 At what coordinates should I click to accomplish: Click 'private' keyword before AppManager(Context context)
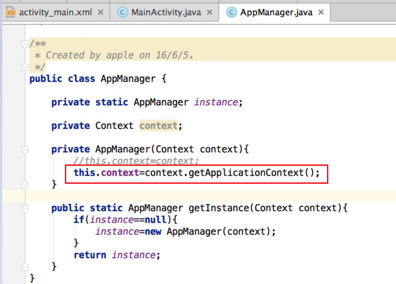point(70,149)
